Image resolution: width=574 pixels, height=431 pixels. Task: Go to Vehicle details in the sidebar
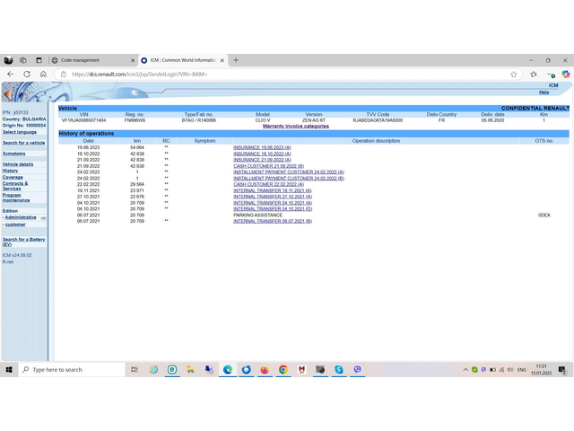click(18, 164)
